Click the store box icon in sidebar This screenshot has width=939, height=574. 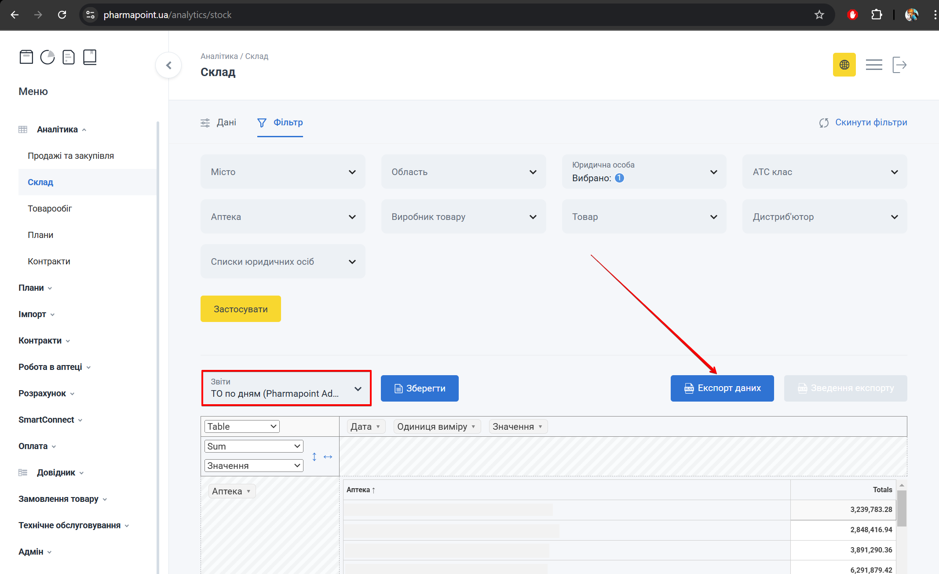tap(26, 57)
